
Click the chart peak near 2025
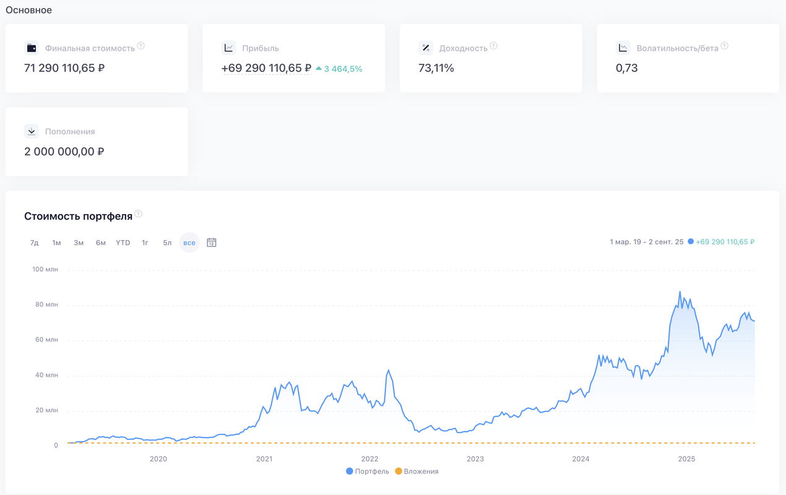pos(680,293)
